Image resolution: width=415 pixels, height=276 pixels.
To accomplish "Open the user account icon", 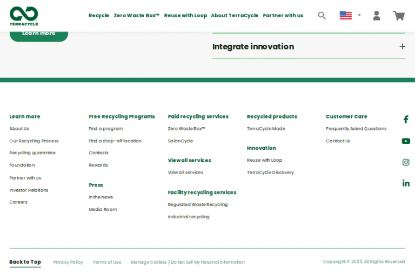I will coord(377,16).
